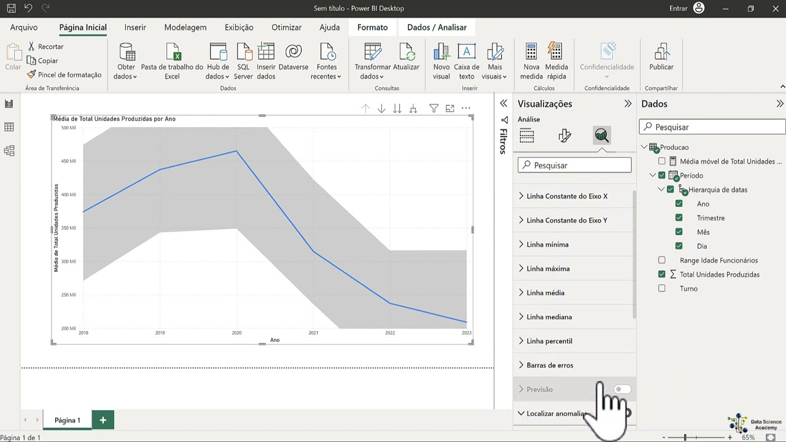Open the visual's More options ellipsis
This screenshot has height=442, width=786.
click(x=466, y=108)
